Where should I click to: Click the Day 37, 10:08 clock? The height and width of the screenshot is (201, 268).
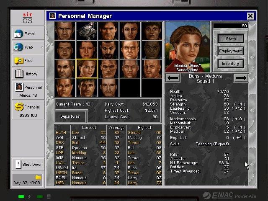(x=27, y=183)
